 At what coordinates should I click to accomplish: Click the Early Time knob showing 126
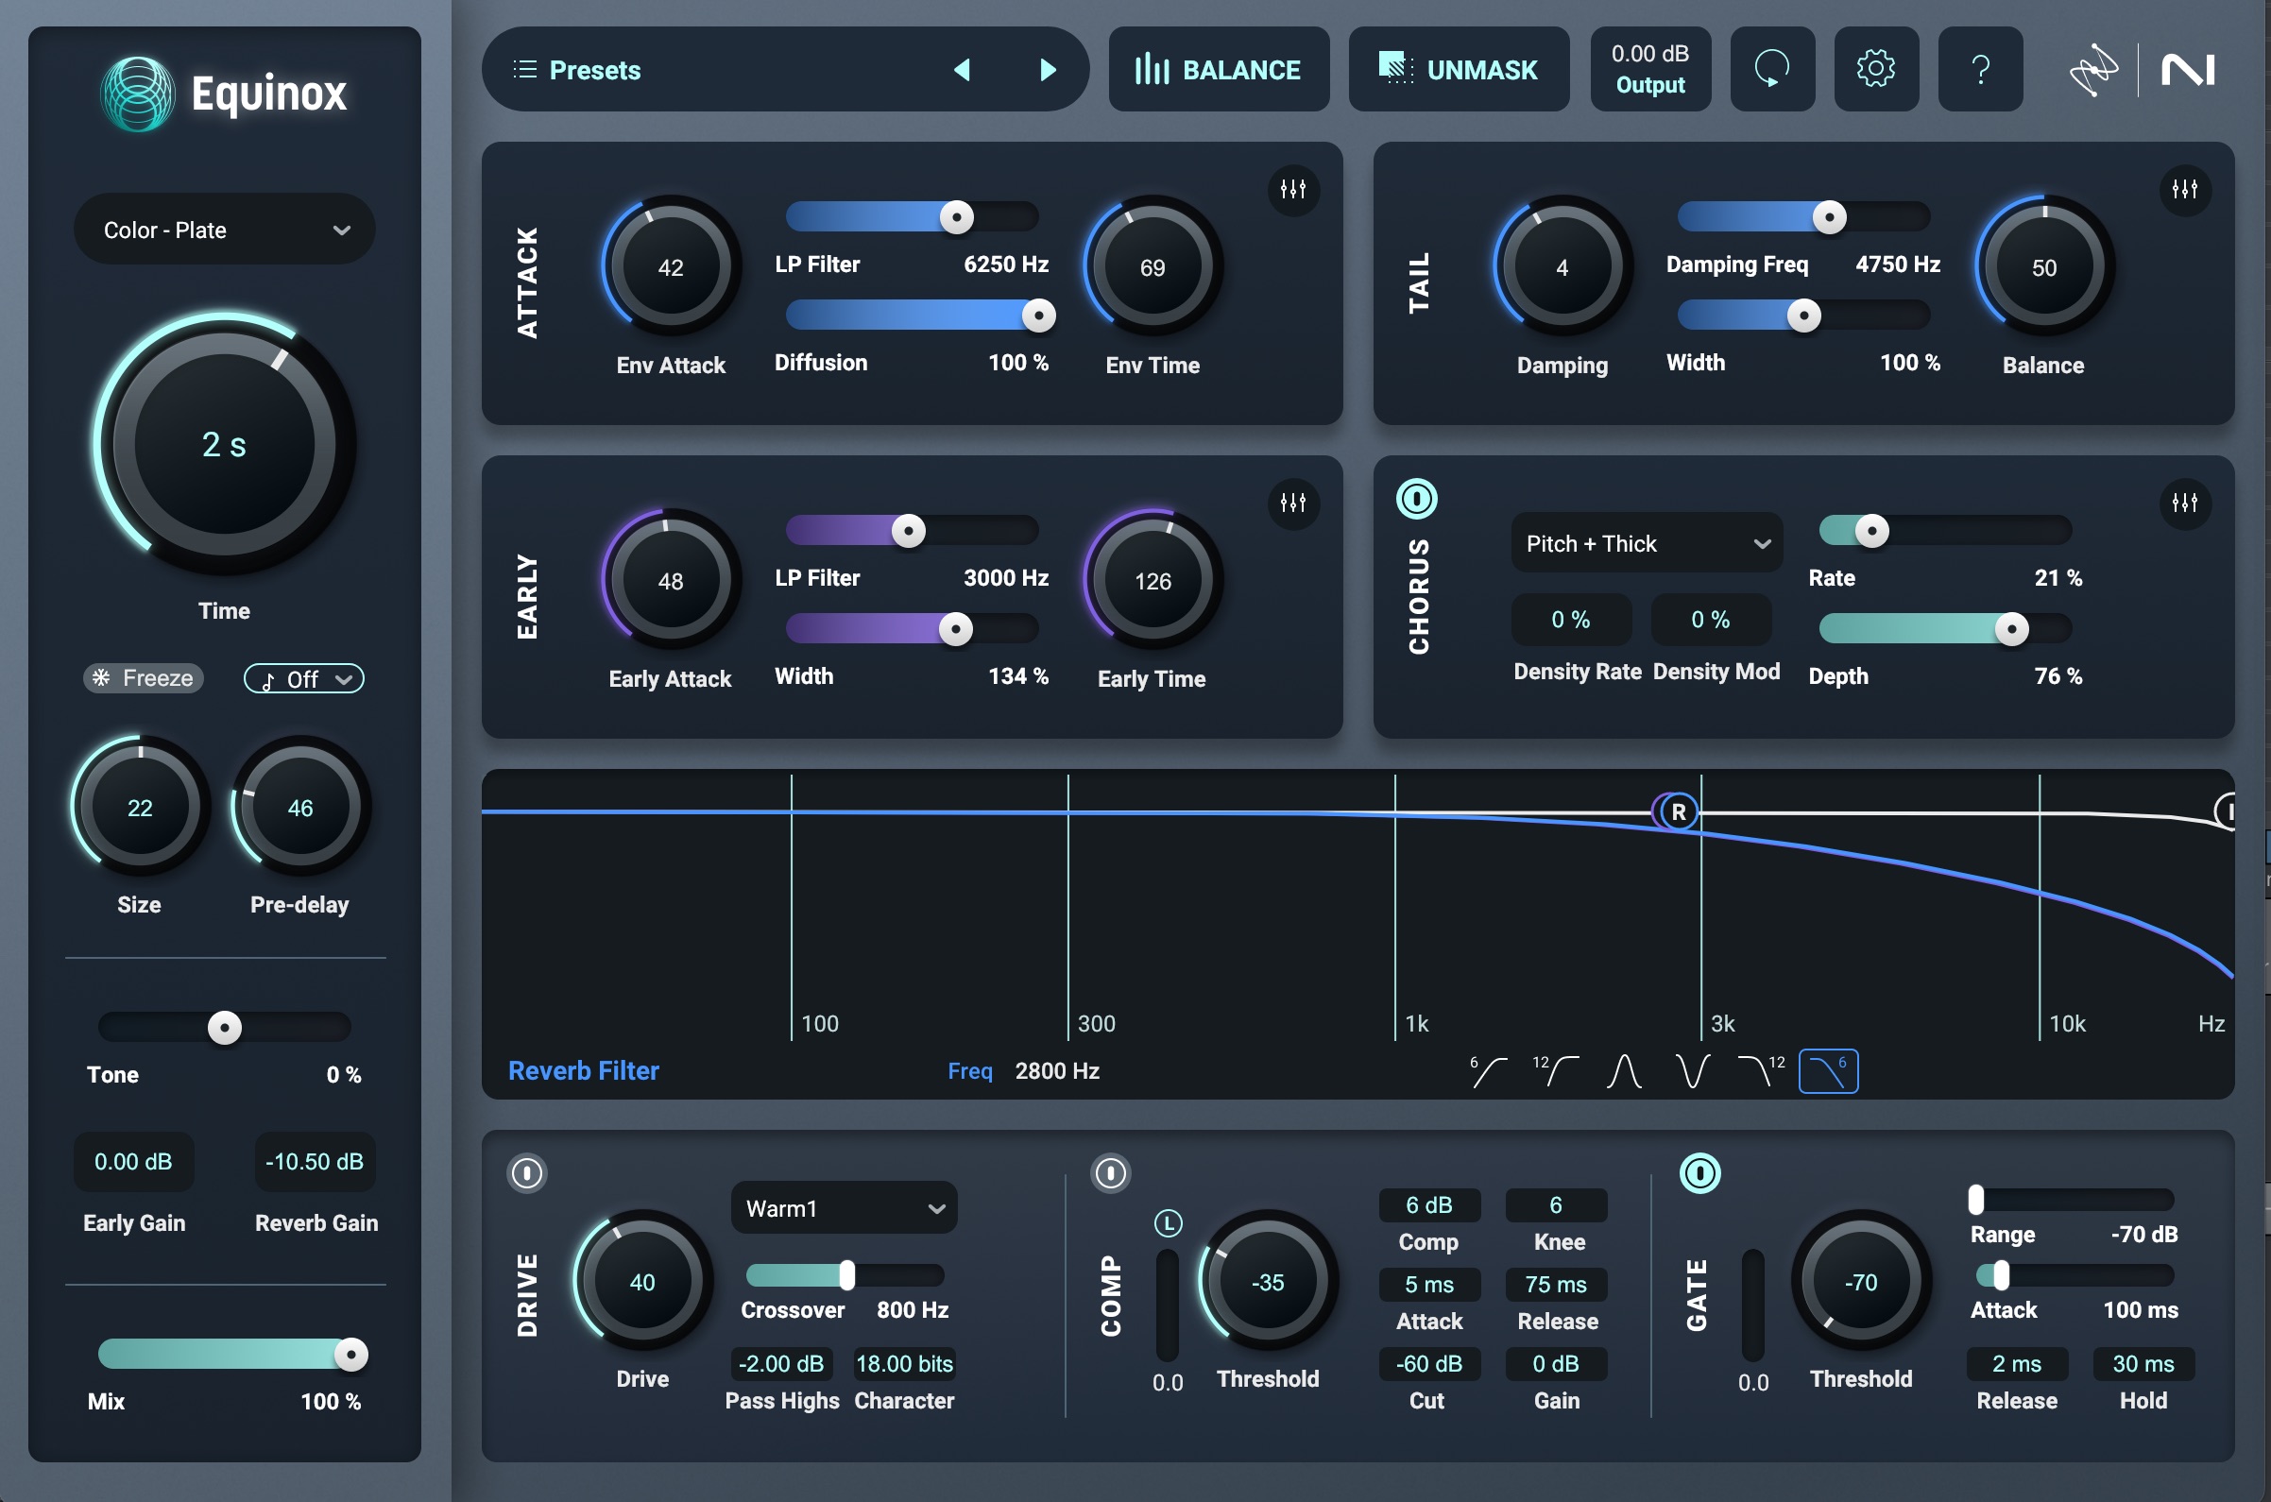(x=1153, y=579)
